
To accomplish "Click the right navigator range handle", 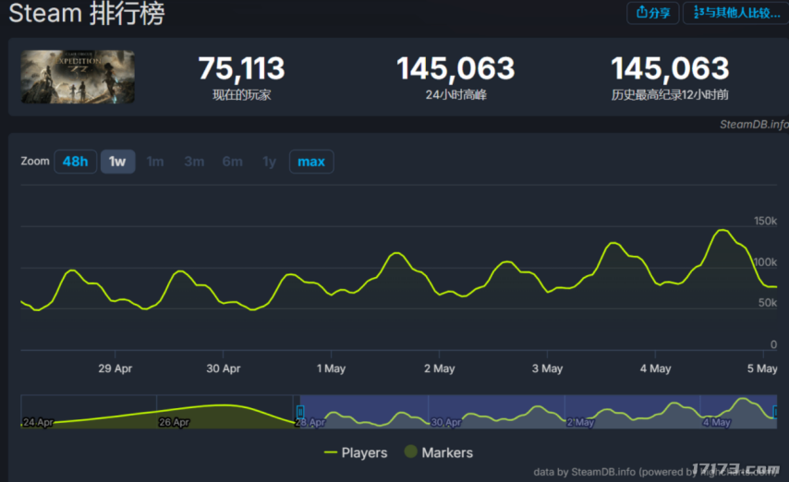I will [x=775, y=412].
